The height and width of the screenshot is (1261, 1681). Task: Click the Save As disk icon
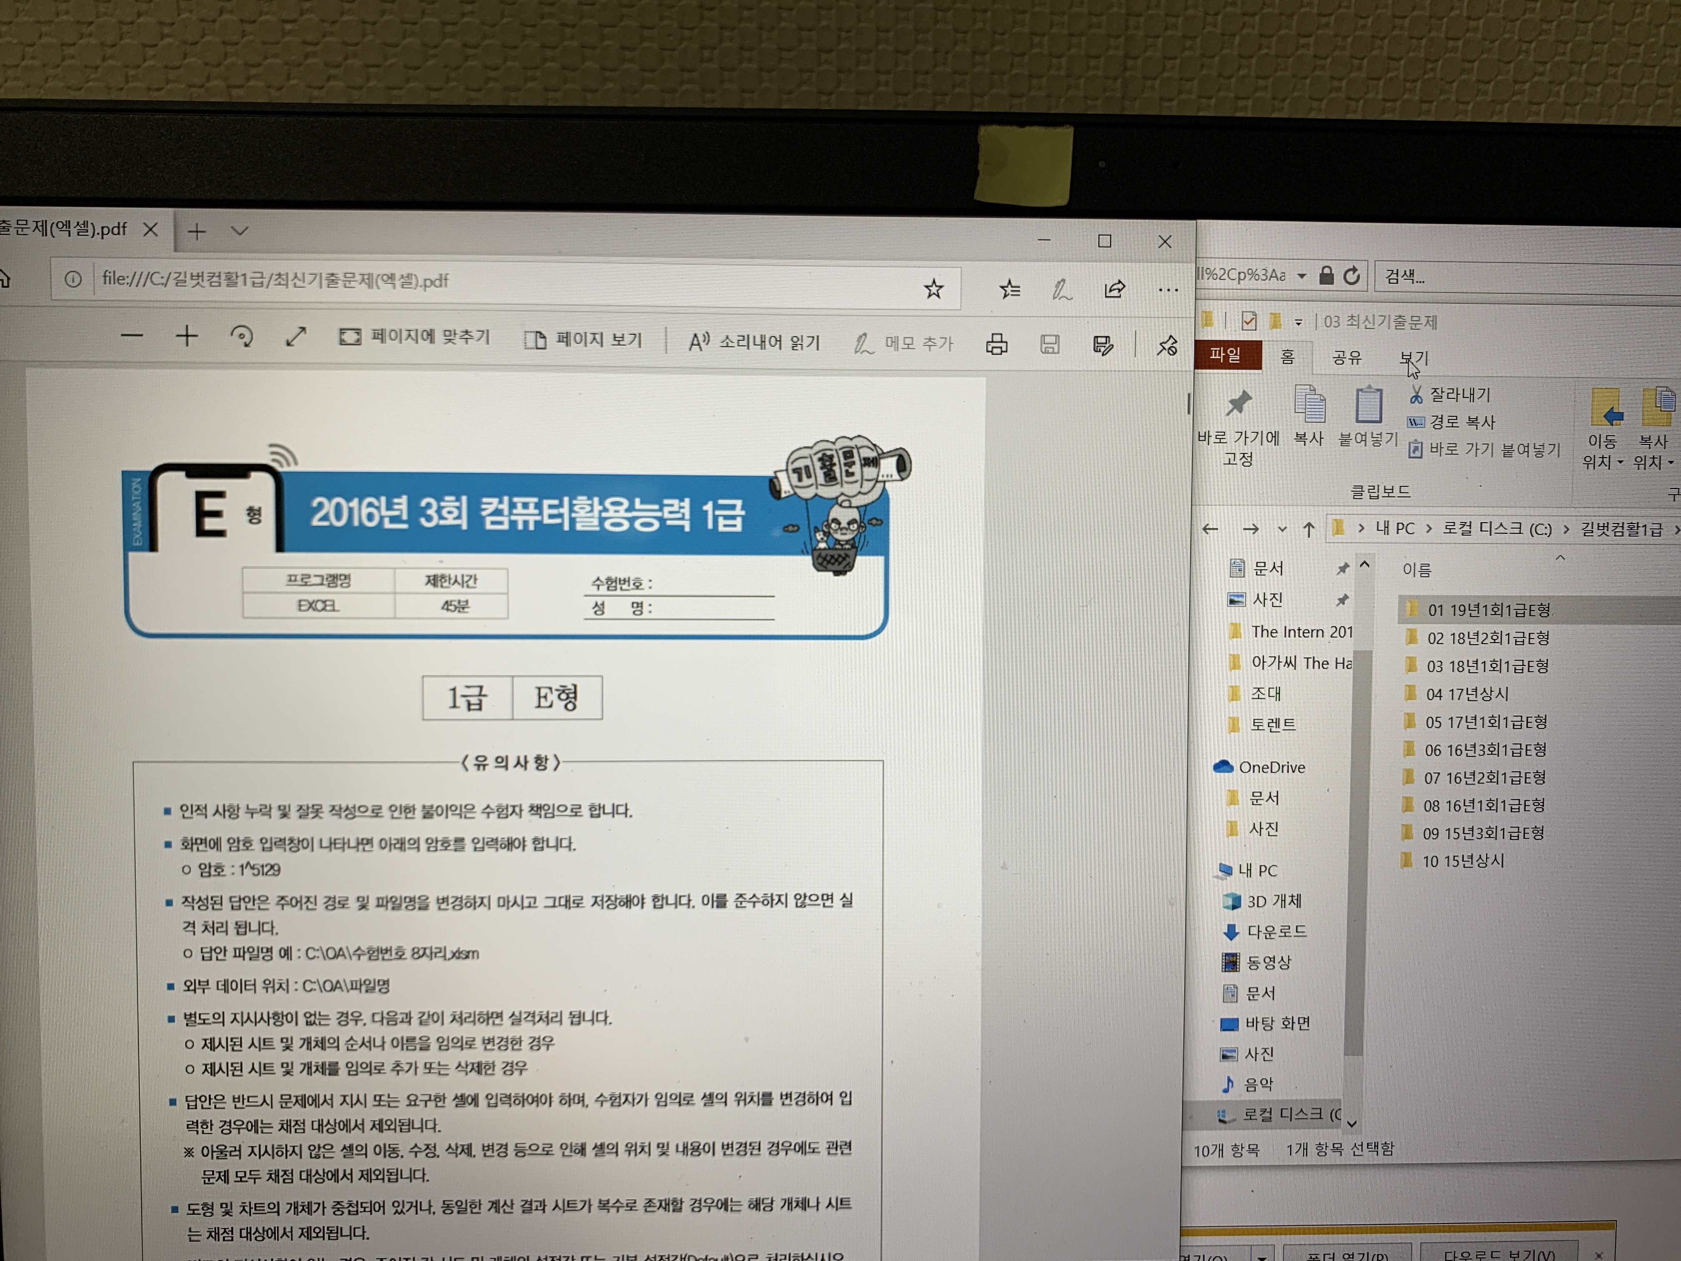[x=1103, y=346]
